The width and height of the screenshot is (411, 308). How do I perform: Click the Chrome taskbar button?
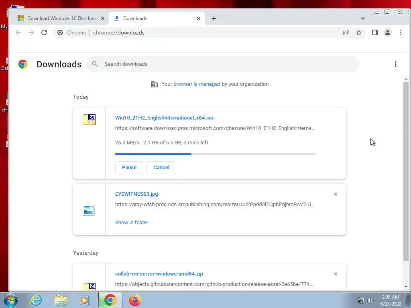pyautogui.click(x=110, y=300)
